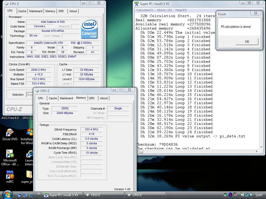This screenshot has width=266, height=199.
Task: Switch to Super PI taskbar button
Action: pyautogui.click(x=62, y=195)
